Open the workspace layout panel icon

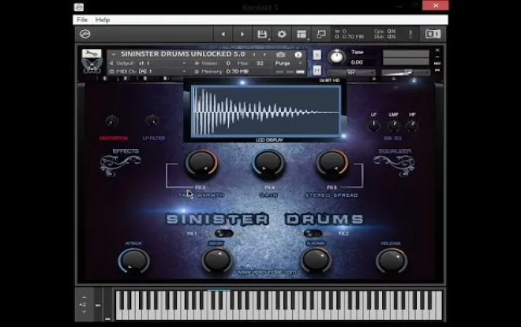tap(302, 34)
